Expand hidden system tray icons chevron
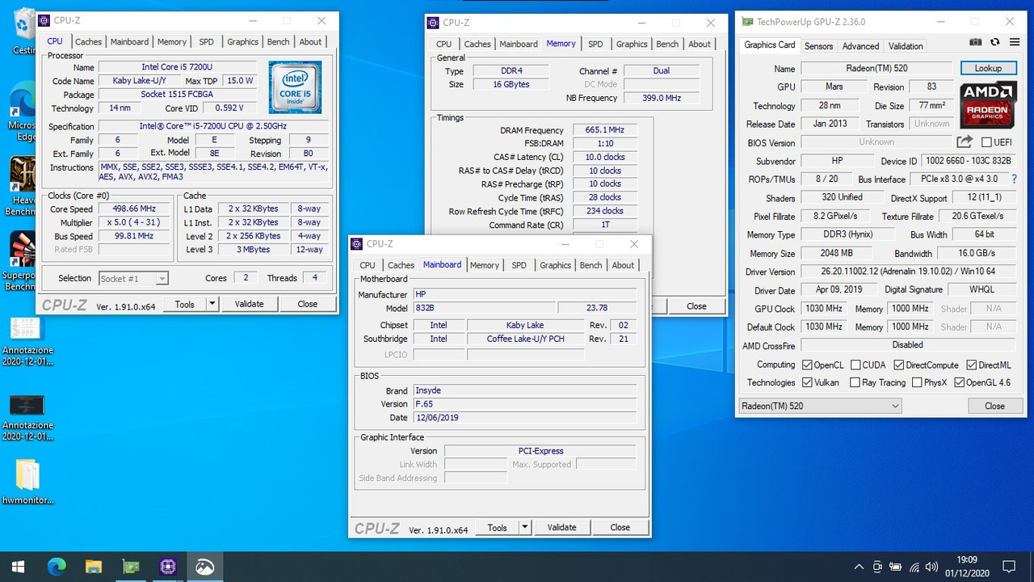Image resolution: width=1034 pixels, height=582 pixels. [x=860, y=567]
